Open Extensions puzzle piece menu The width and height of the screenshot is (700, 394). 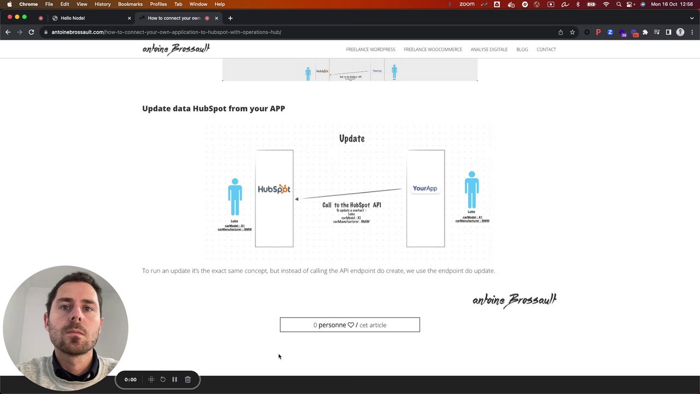tap(645, 32)
